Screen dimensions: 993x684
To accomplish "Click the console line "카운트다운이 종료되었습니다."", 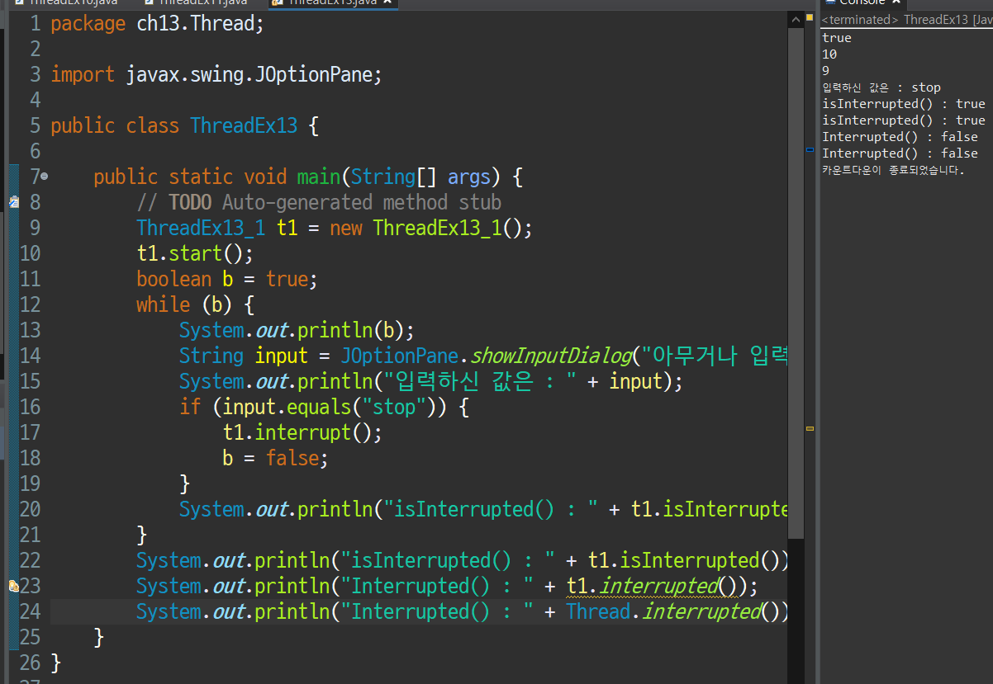I will [893, 170].
